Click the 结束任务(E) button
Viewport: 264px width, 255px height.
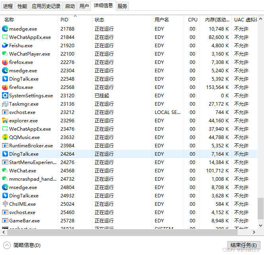pyautogui.click(x=244, y=245)
